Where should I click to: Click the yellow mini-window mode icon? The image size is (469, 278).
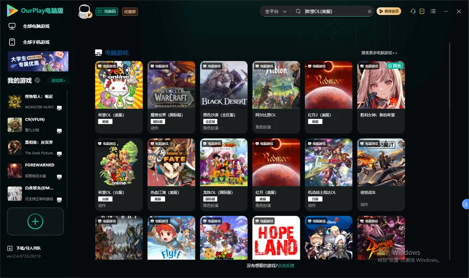[422, 11]
